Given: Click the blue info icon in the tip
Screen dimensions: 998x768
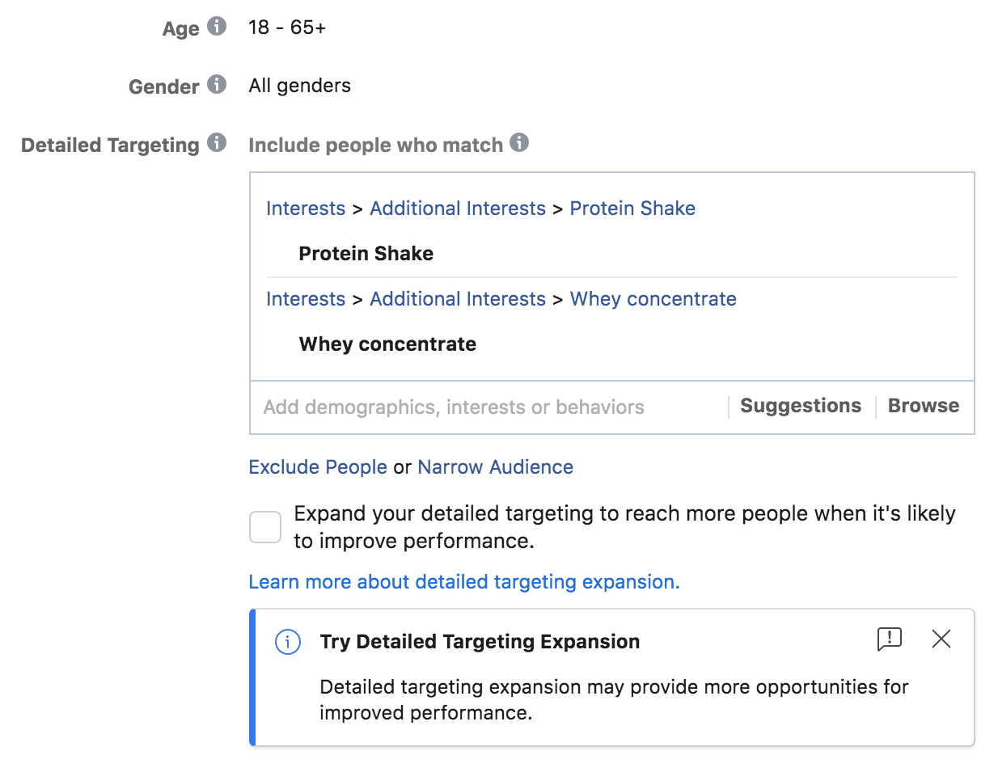Looking at the screenshot, I should pyautogui.click(x=288, y=643).
